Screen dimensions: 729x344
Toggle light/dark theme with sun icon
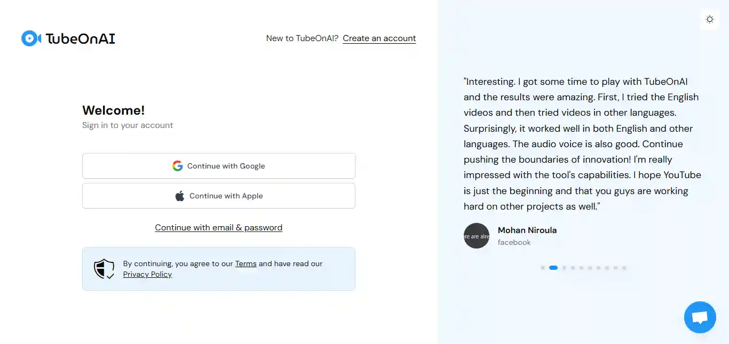coord(709,19)
